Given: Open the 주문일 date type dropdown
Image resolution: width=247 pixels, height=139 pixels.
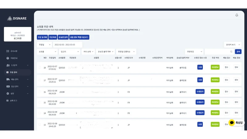Looking at the screenshot, I should [x=44, y=45].
